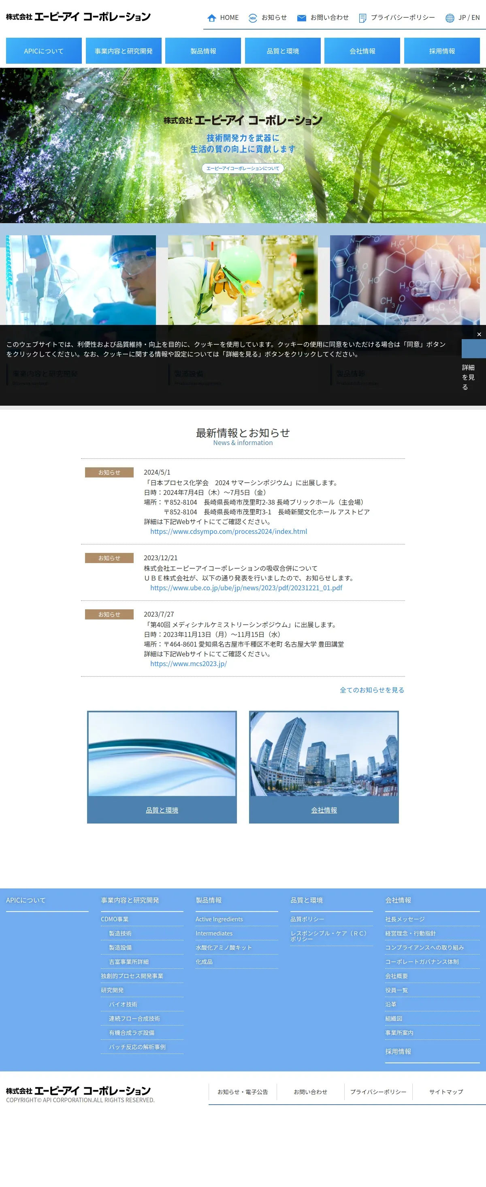Click the JP / EN language switch

[x=469, y=17]
